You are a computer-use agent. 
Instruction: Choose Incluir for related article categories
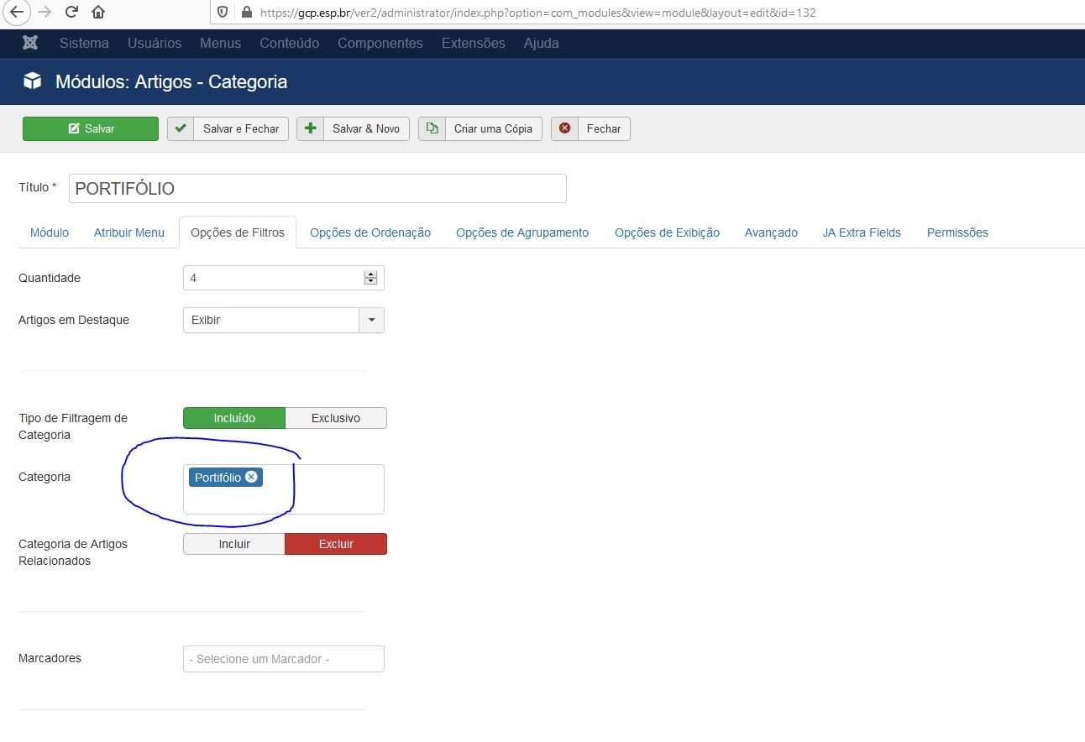click(x=234, y=544)
